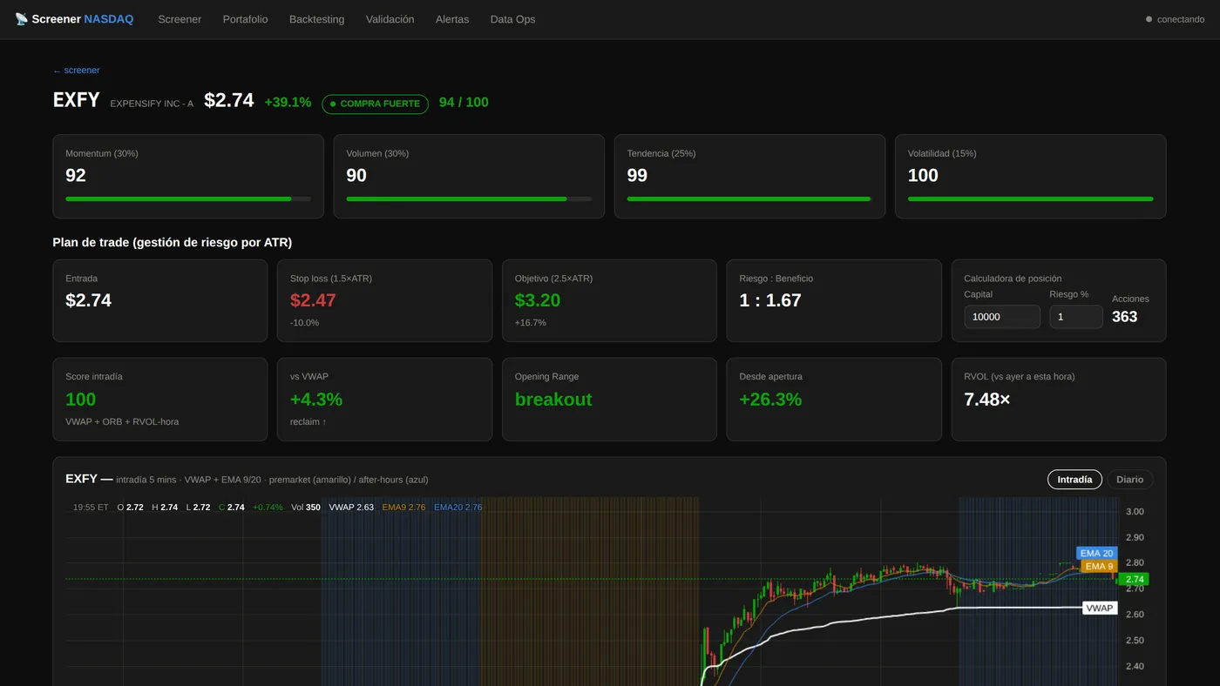
Task: Click the VWAP 2.63 legend entry
Action: click(351, 507)
